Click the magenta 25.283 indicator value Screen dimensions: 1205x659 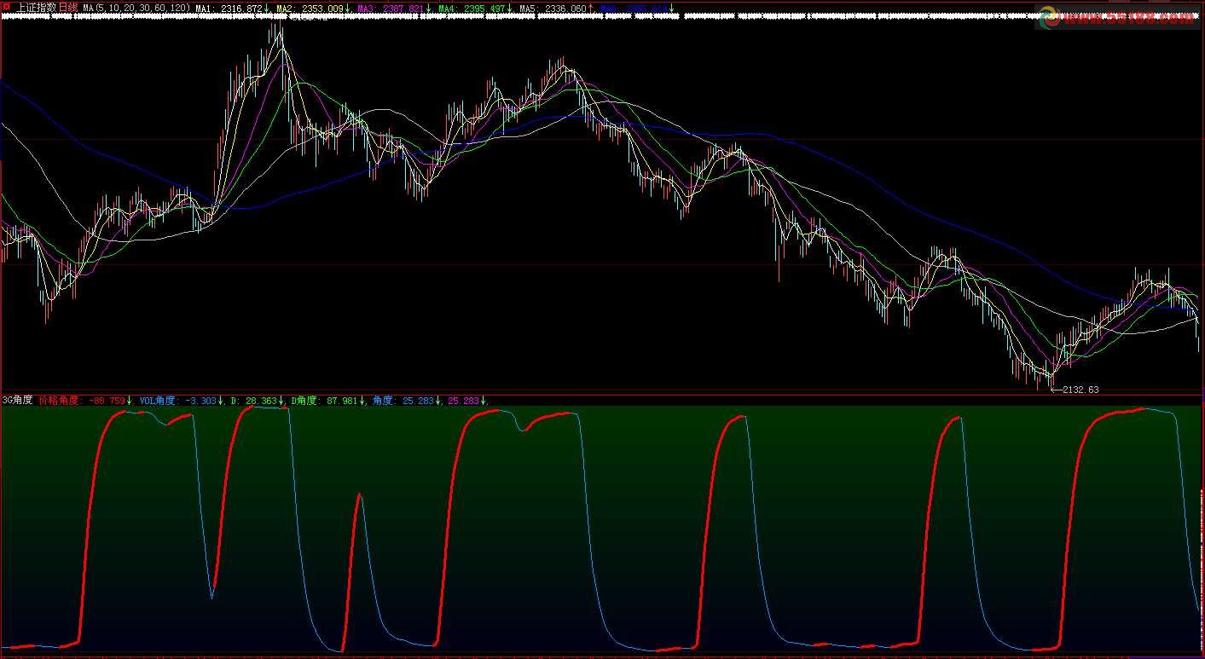[464, 400]
